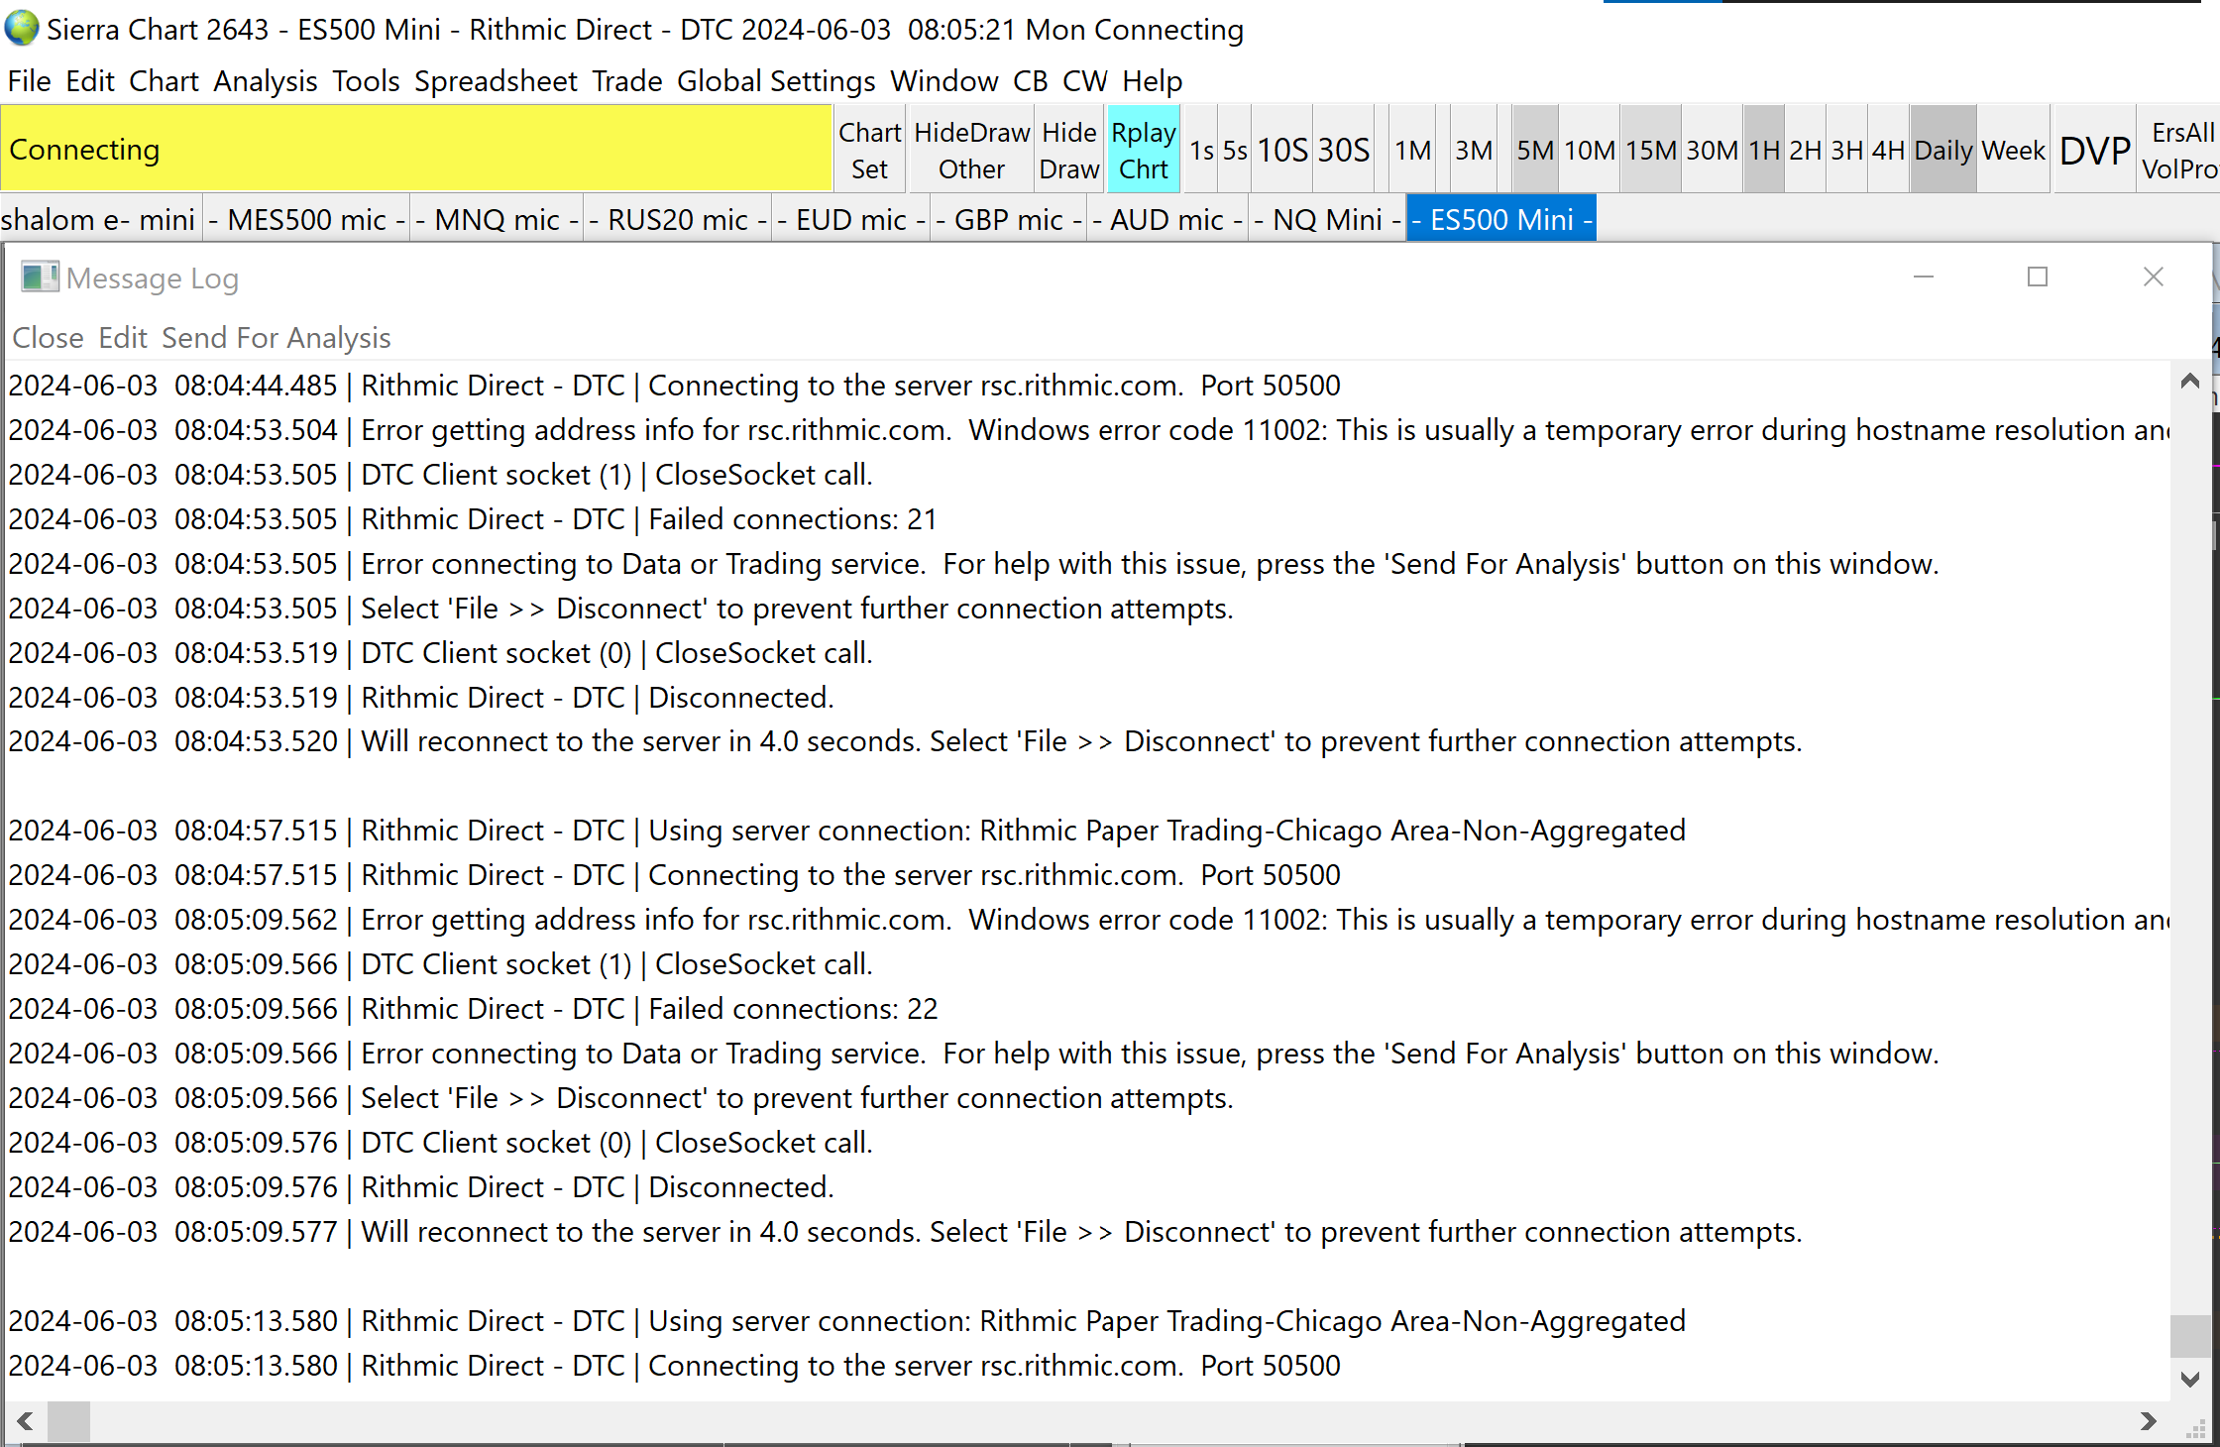
Task: Click the Sierra Chart globe icon
Action: tap(22, 28)
